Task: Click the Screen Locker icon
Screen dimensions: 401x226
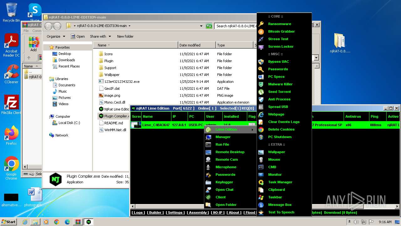Action: [x=261, y=46]
